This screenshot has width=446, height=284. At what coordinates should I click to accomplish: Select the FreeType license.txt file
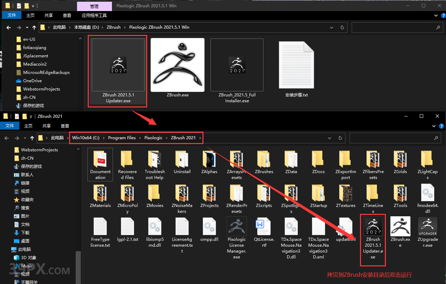click(100, 233)
